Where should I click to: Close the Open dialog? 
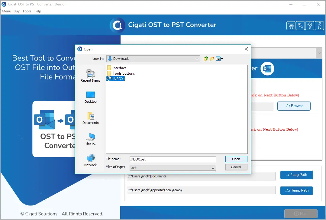(246, 49)
